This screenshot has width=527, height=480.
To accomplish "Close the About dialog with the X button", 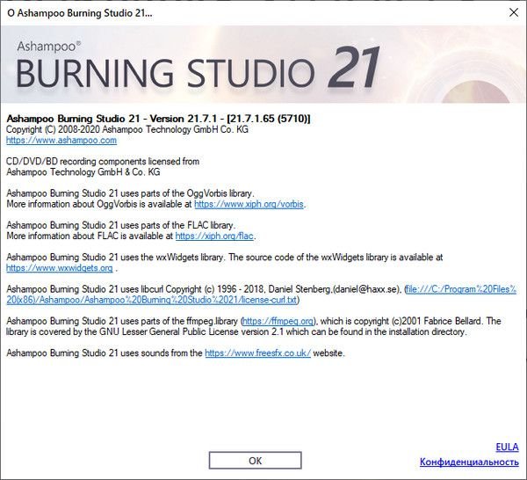I will 514,12.
